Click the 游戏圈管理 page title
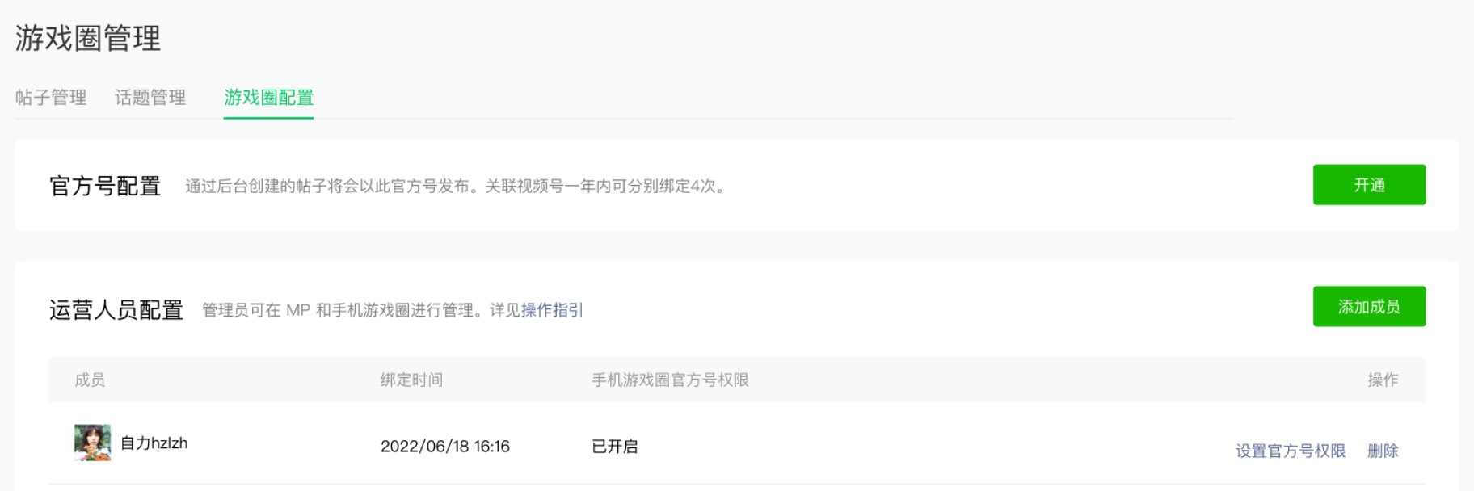The image size is (1474, 491). (x=88, y=38)
